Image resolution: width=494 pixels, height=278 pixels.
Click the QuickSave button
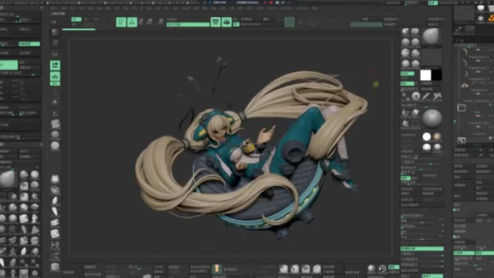393,3
